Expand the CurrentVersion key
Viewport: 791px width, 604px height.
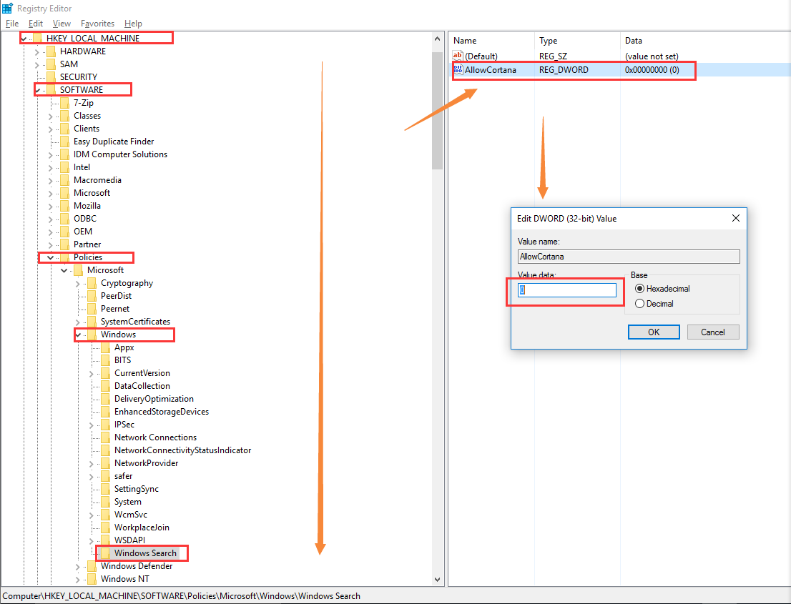(x=92, y=374)
